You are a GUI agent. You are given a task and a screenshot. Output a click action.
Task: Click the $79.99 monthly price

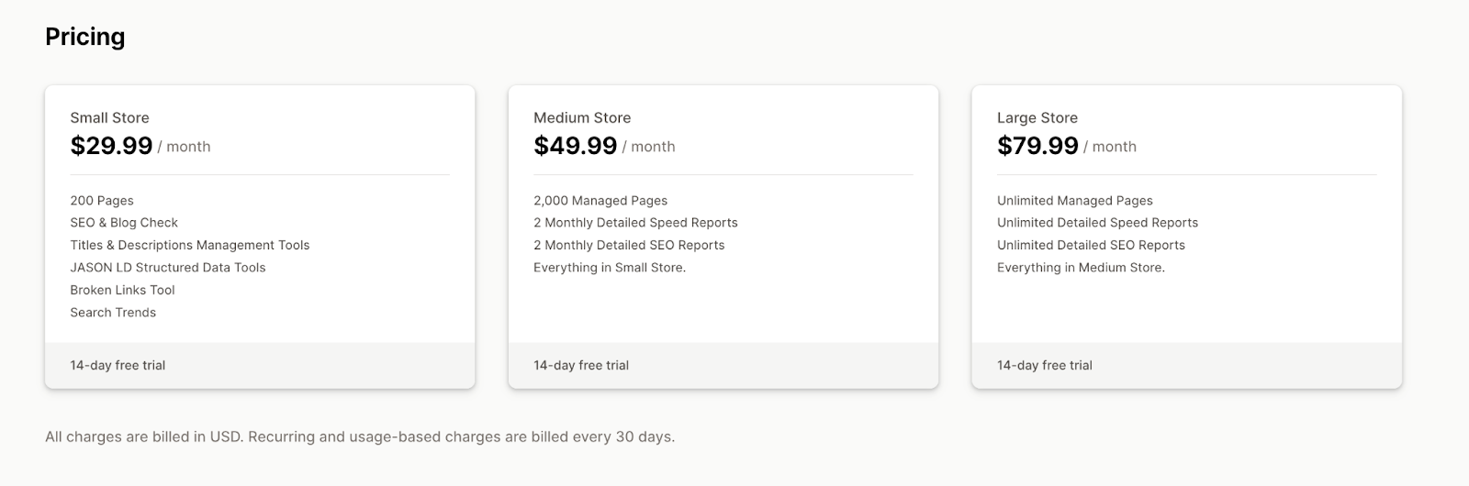tap(1037, 146)
